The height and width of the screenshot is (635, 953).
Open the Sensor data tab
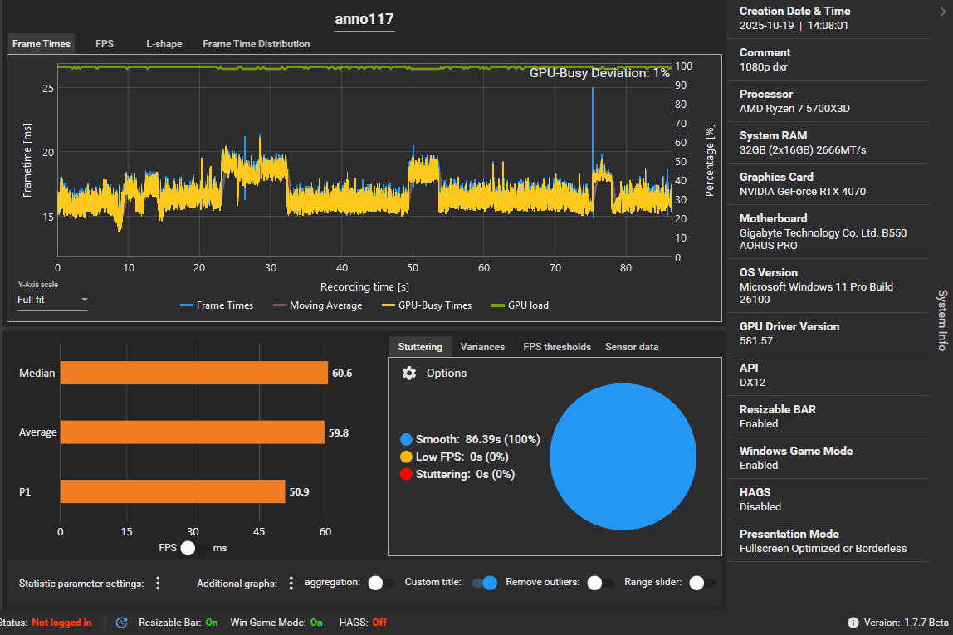coord(632,347)
